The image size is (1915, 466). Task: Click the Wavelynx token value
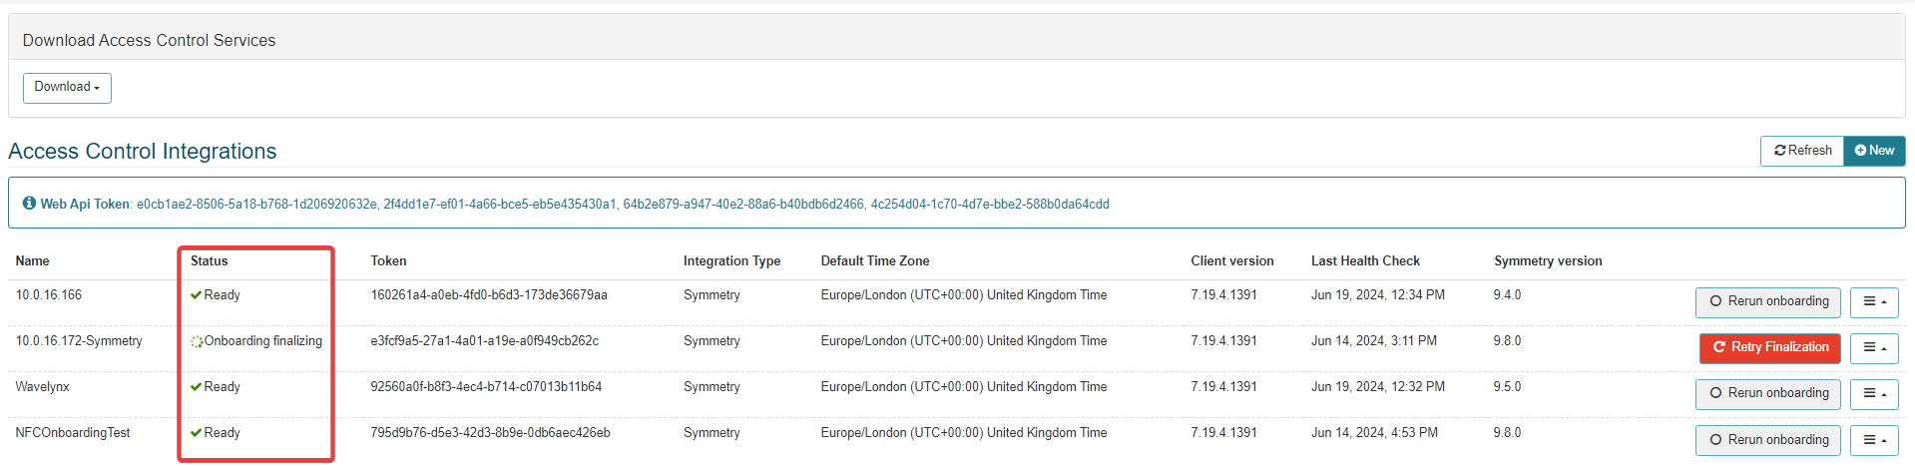[x=486, y=387]
